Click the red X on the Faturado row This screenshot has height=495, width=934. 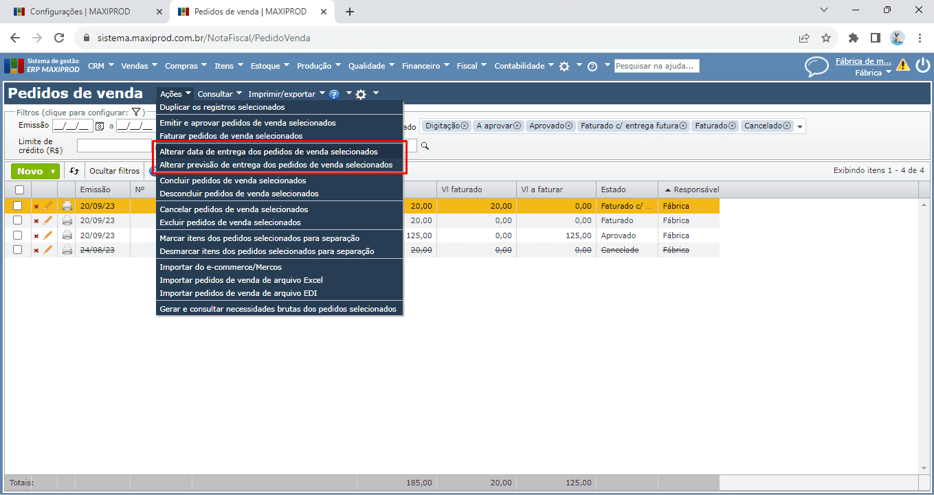(x=36, y=221)
